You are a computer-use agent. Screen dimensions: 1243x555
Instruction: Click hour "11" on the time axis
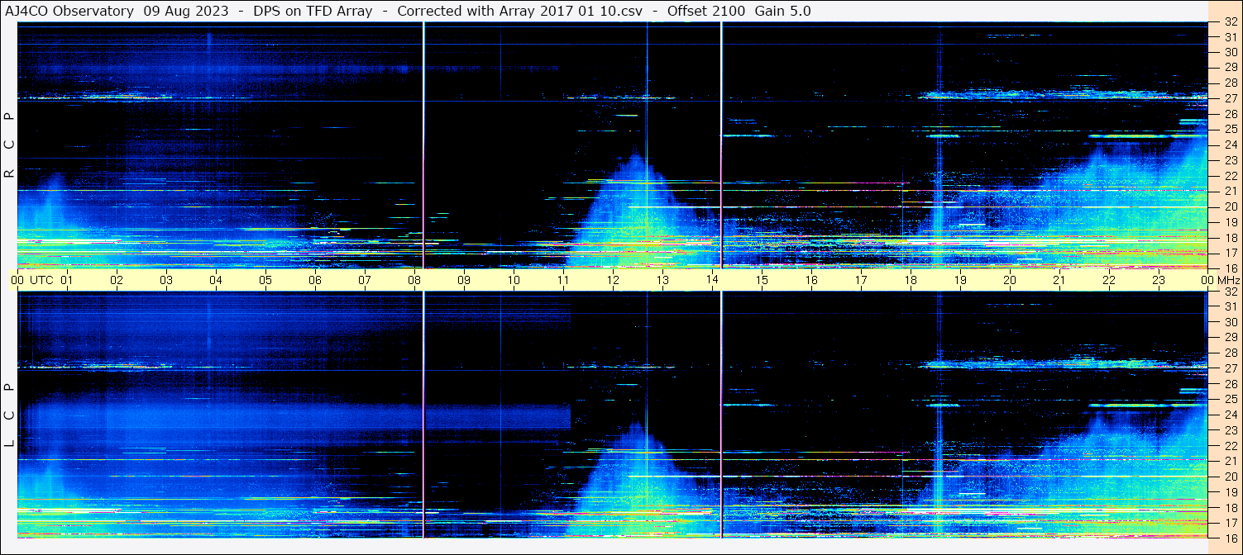click(563, 280)
